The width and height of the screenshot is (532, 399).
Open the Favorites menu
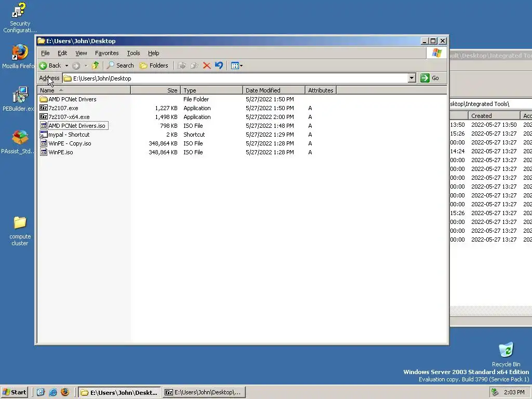[x=107, y=53]
